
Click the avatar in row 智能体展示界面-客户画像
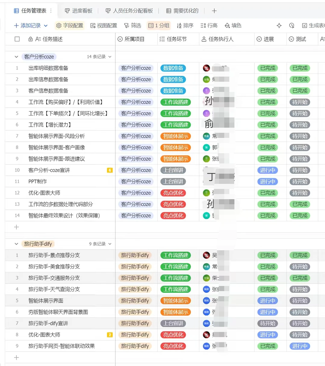pos(206,147)
